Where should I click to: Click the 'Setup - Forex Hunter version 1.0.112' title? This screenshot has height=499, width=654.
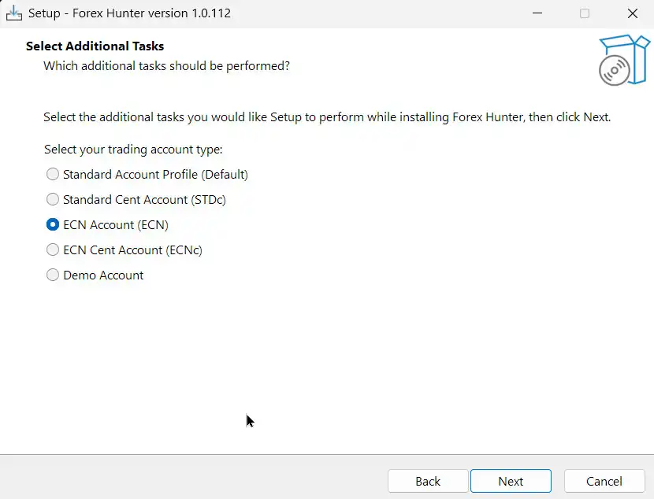[130, 13]
